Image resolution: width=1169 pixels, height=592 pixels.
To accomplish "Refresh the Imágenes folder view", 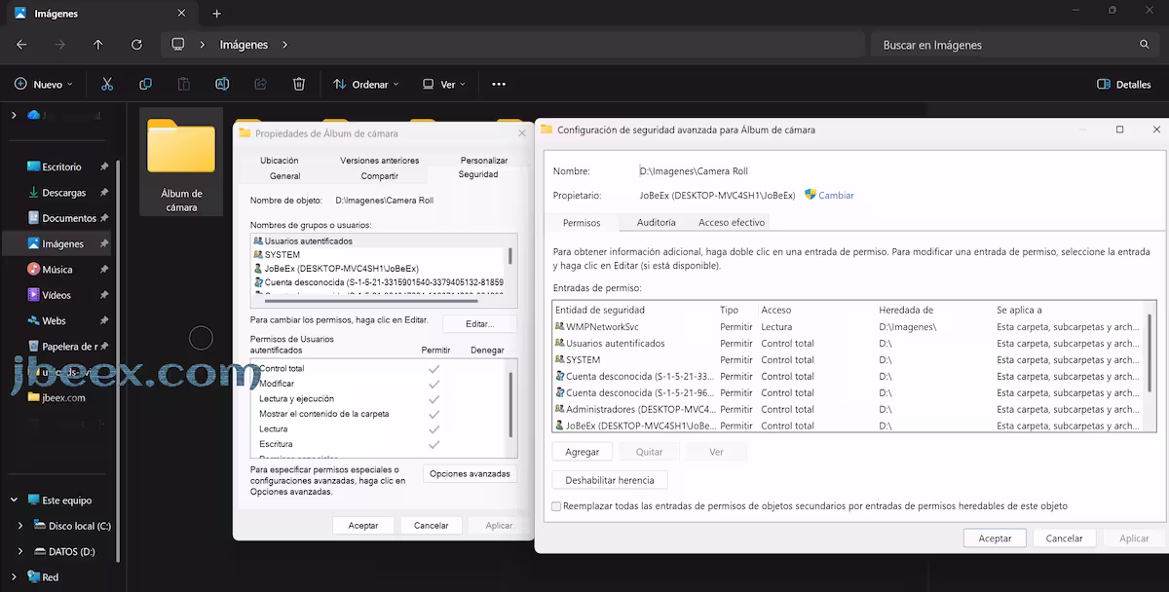I will (136, 45).
